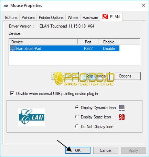Switch to the Buttons tab
Screen dimensions: 149x157
click(11, 18)
